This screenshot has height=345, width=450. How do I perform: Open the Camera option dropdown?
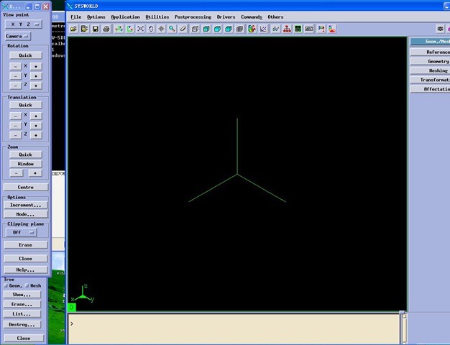coord(18,35)
